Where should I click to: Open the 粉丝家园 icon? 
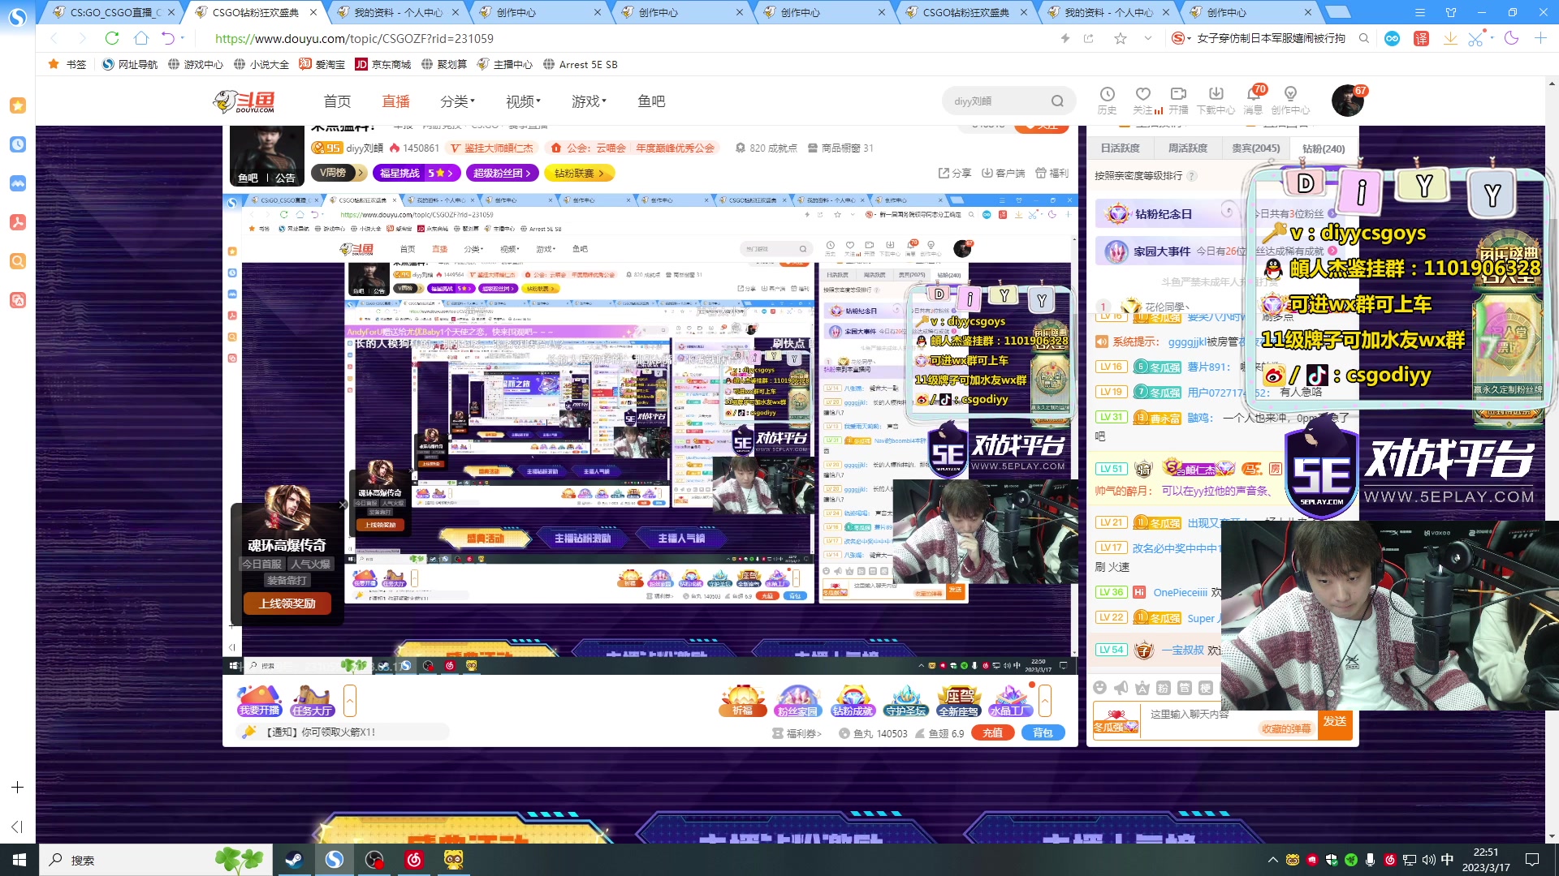coord(797,701)
